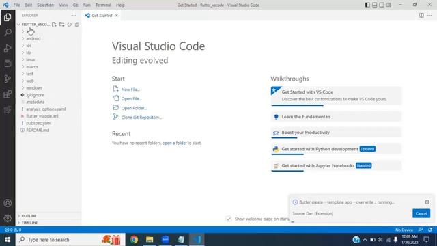The image size is (437, 246).
Task: Click the 'open a folder' link
Action: coord(175,143)
